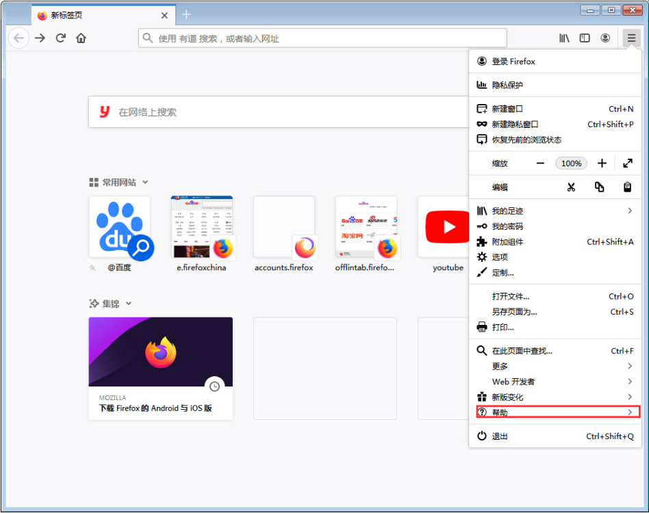
Task: Choose 退出 to quit Firefox
Action: [x=555, y=436]
